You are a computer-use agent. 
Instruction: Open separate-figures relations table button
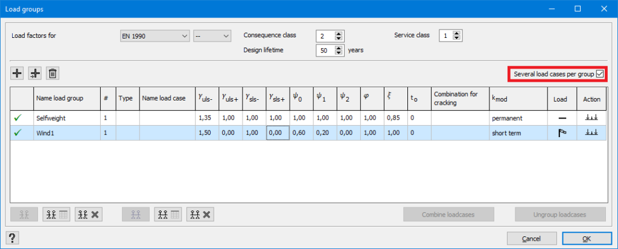(x=56, y=215)
